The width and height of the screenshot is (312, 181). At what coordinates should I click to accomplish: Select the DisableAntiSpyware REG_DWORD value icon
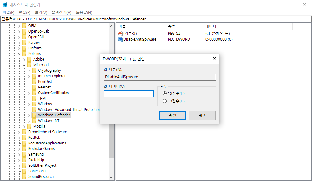[121, 39]
